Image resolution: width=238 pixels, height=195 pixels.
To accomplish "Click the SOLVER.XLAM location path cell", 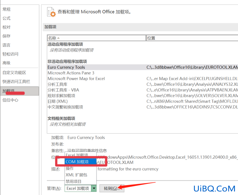I will (192, 96).
